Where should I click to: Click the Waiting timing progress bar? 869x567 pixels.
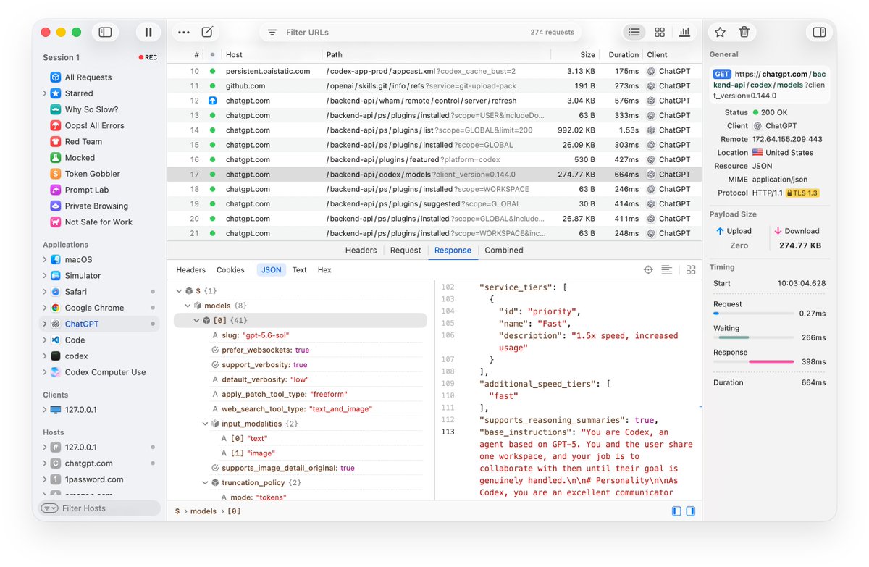tap(753, 337)
